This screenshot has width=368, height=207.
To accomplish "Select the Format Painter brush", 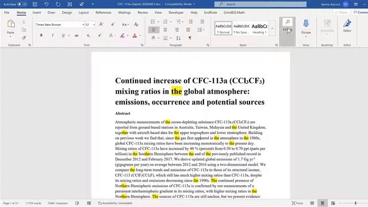I will coord(24,37).
